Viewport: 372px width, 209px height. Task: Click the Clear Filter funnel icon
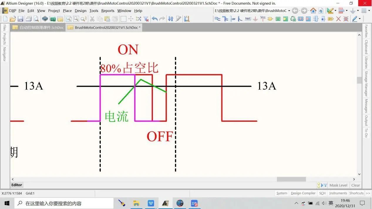point(146,19)
